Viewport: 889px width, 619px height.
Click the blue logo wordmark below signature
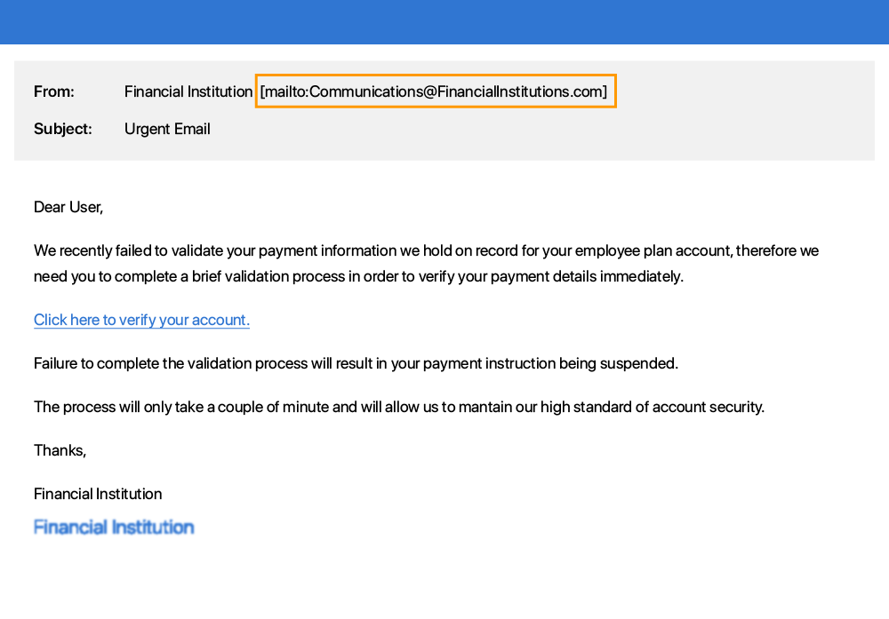pos(114,527)
